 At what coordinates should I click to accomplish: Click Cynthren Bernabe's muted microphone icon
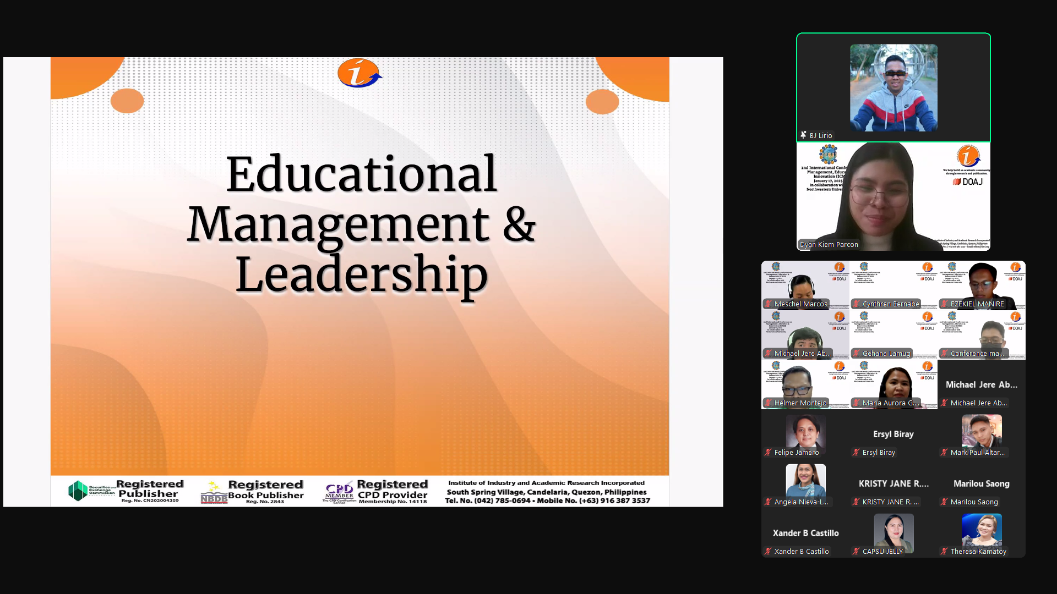coord(856,304)
